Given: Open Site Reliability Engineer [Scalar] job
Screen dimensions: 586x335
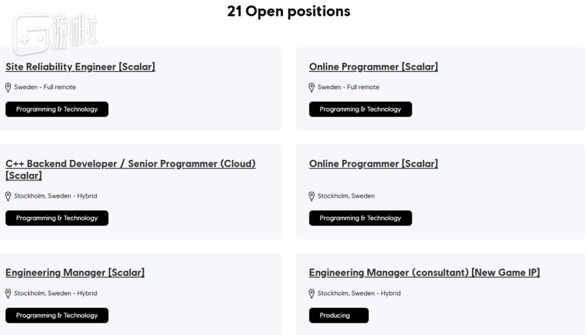Looking at the screenshot, I should click(80, 67).
